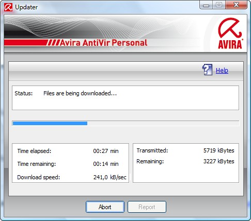
Task: Click the 'Remaining:' label
Action: (x=150, y=161)
